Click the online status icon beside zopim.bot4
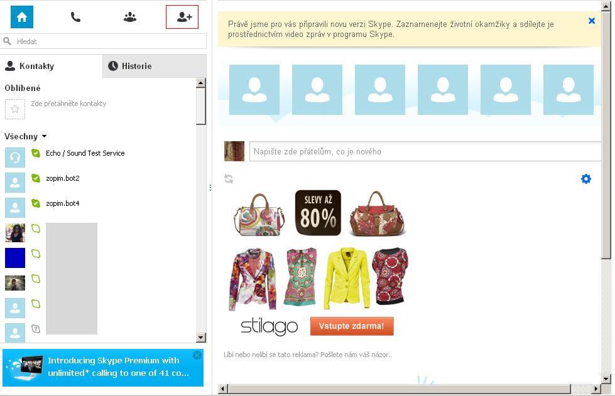Image resolution: width=615 pixels, height=396 pixels. coord(36,203)
